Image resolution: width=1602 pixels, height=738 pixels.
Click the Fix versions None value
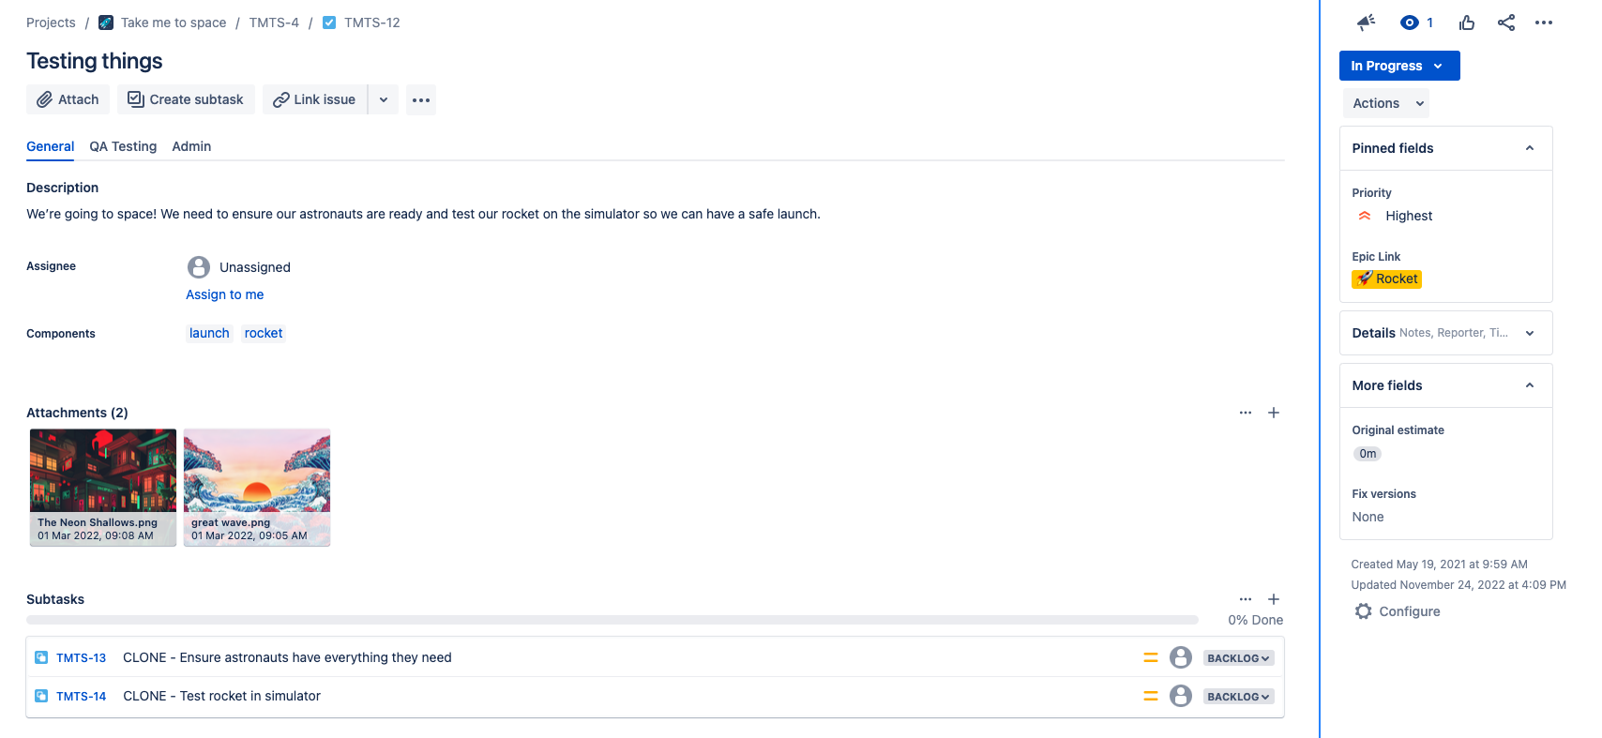(1368, 517)
